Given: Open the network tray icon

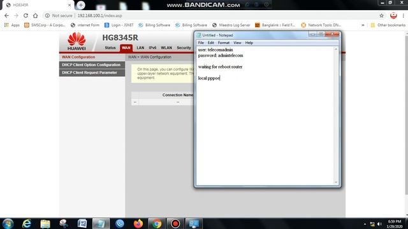Looking at the screenshot, I should [x=372, y=224].
